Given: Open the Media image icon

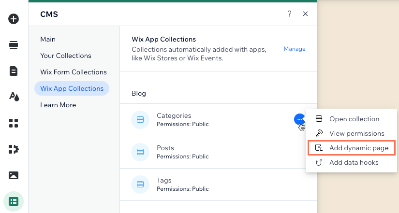Looking at the screenshot, I should 14,175.
